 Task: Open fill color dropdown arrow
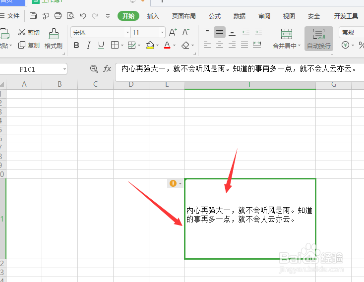tap(157, 46)
